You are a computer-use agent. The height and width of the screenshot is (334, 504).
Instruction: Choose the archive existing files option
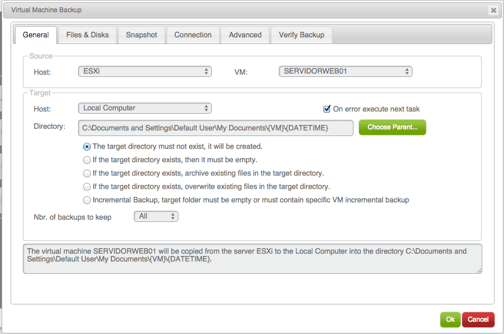pos(87,173)
